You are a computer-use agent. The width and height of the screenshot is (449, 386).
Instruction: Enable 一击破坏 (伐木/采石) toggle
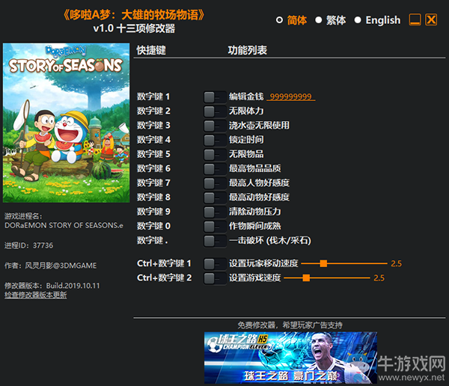pyautogui.click(x=215, y=241)
